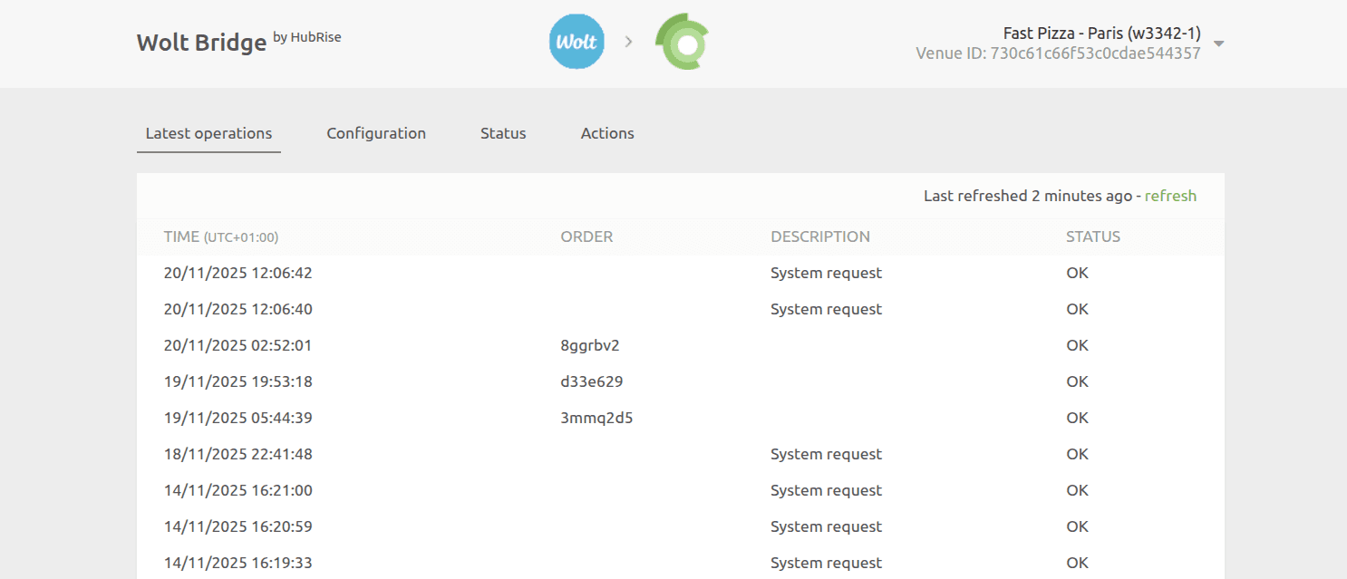Go to the Actions tab
Screen dimensions: 1347x579
pyautogui.click(x=607, y=133)
